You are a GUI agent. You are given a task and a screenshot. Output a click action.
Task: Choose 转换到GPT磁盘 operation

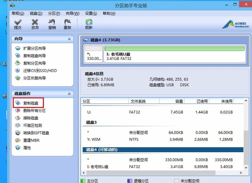tap(32, 133)
